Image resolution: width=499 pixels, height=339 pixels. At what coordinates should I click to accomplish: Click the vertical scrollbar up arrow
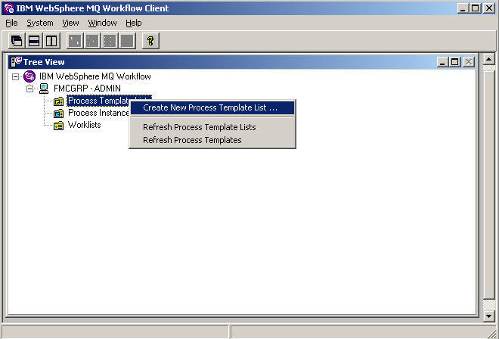point(489,59)
